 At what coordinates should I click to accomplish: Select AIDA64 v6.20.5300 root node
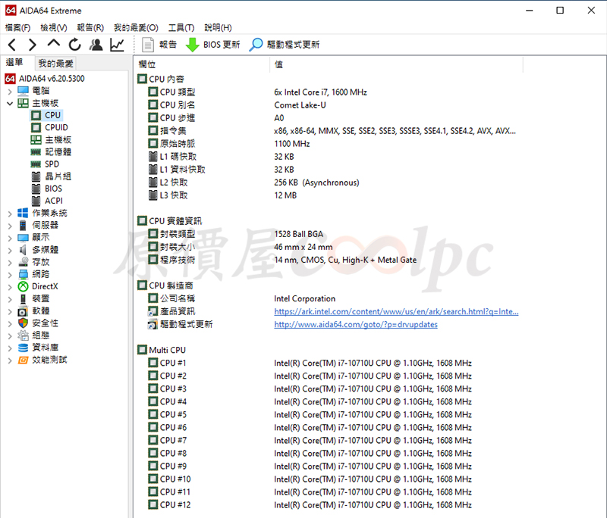click(52, 79)
